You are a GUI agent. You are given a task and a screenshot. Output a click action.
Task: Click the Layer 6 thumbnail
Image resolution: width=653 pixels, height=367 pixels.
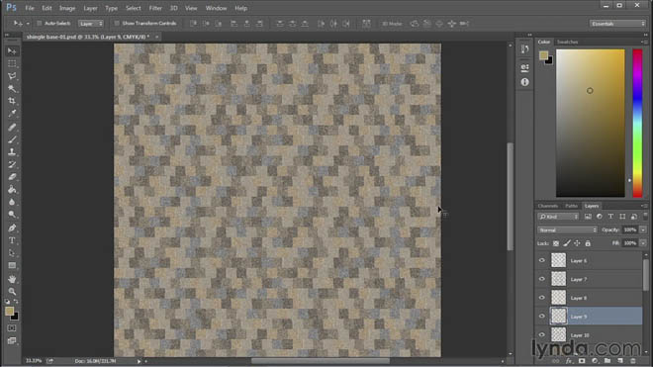[x=558, y=260]
